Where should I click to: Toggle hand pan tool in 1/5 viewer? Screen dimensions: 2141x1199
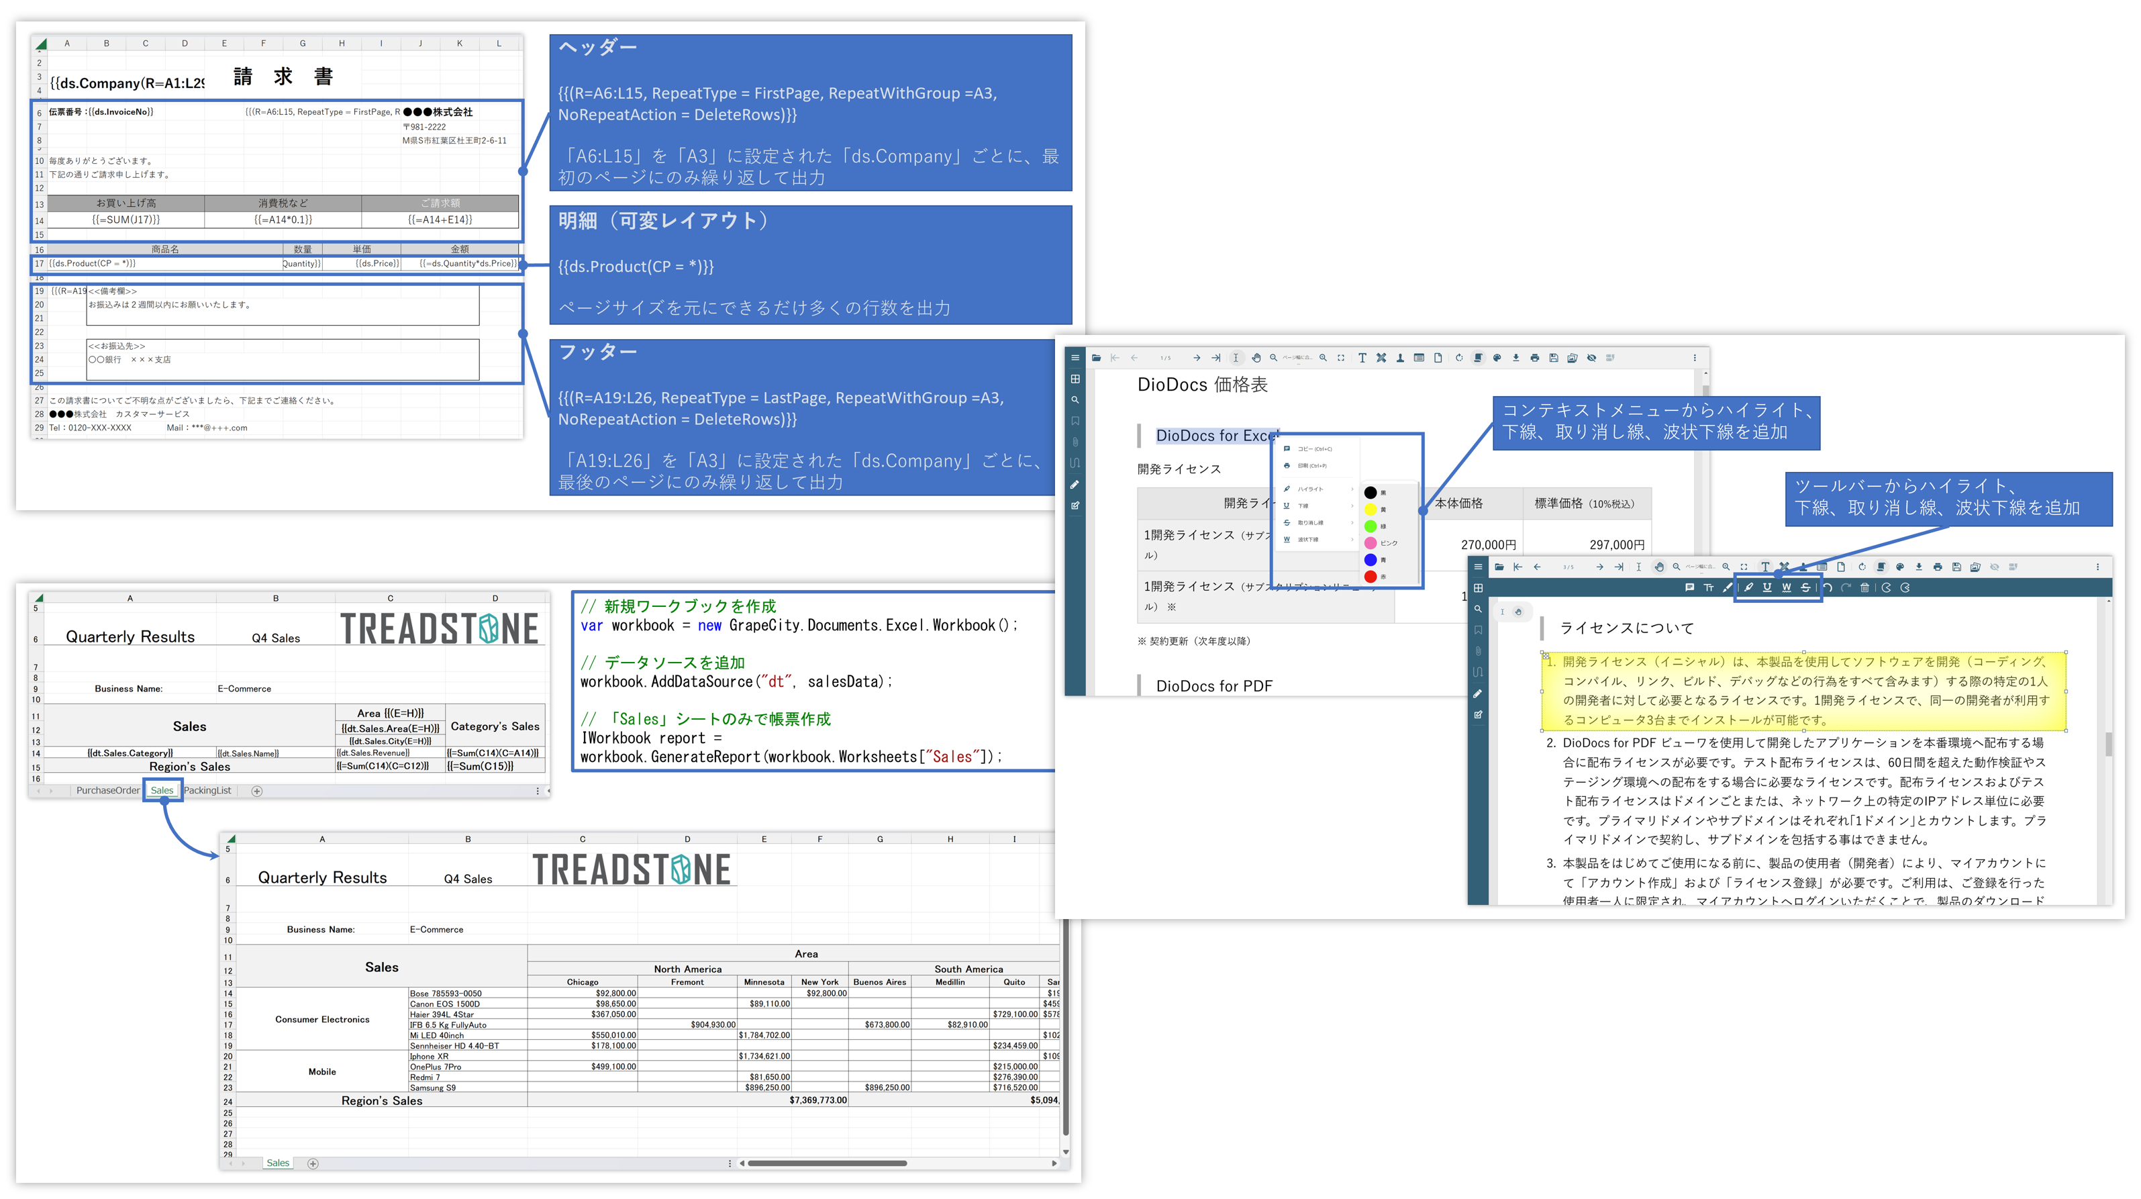1256,358
